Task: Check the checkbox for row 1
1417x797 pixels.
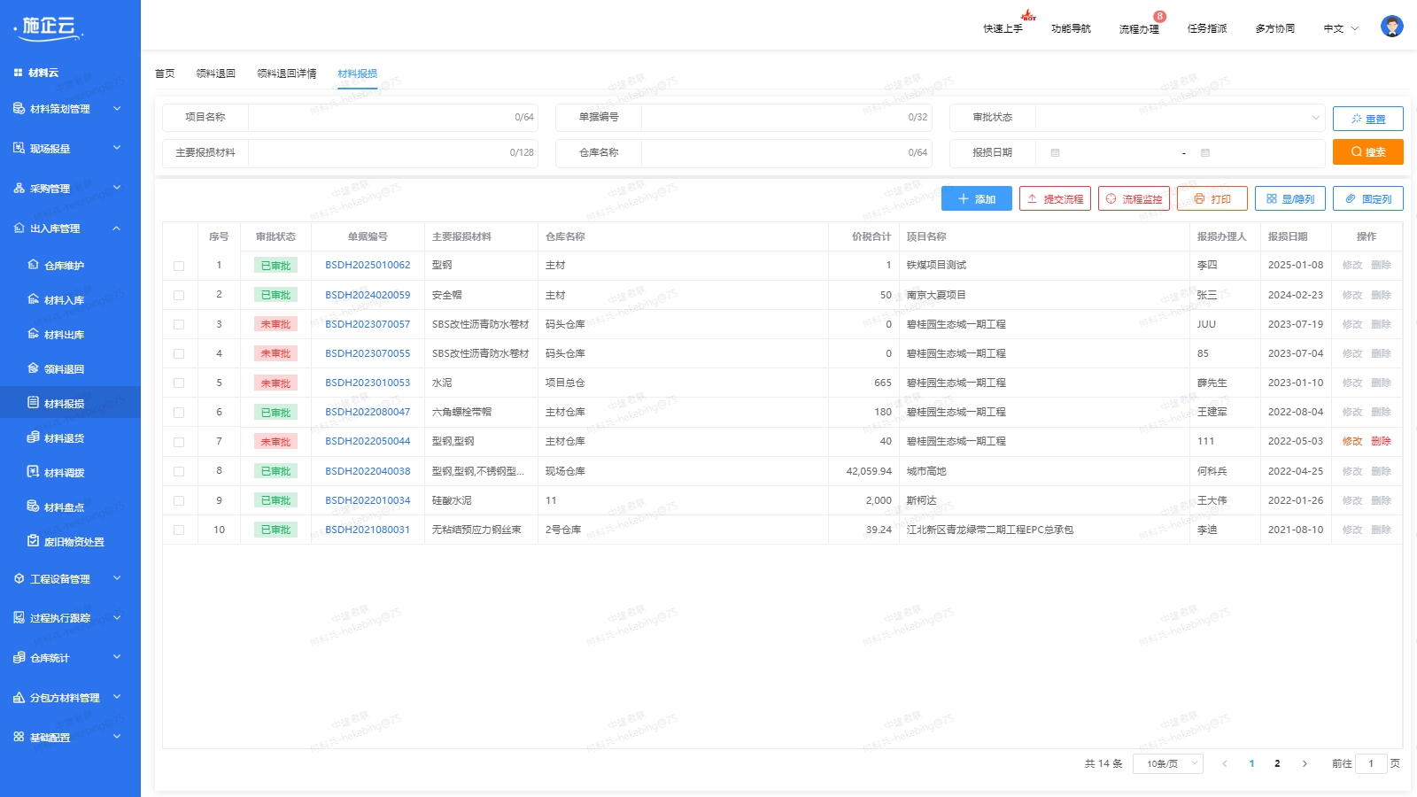Action: pyautogui.click(x=179, y=266)
